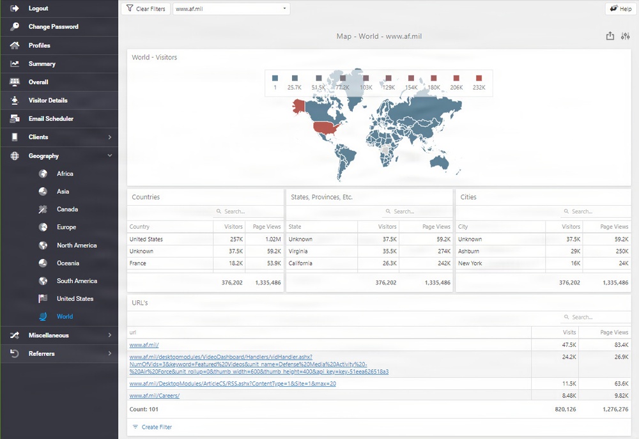Click the Change Password key icon
Screen dimensions: 639x439
[14, 26]
